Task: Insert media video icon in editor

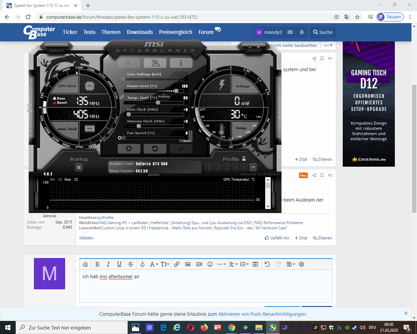Action: coord(199,264)
